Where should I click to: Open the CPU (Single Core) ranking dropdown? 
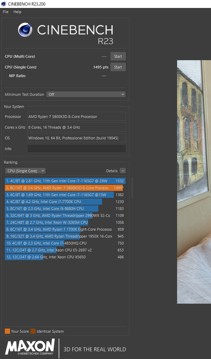click(26, 171)
